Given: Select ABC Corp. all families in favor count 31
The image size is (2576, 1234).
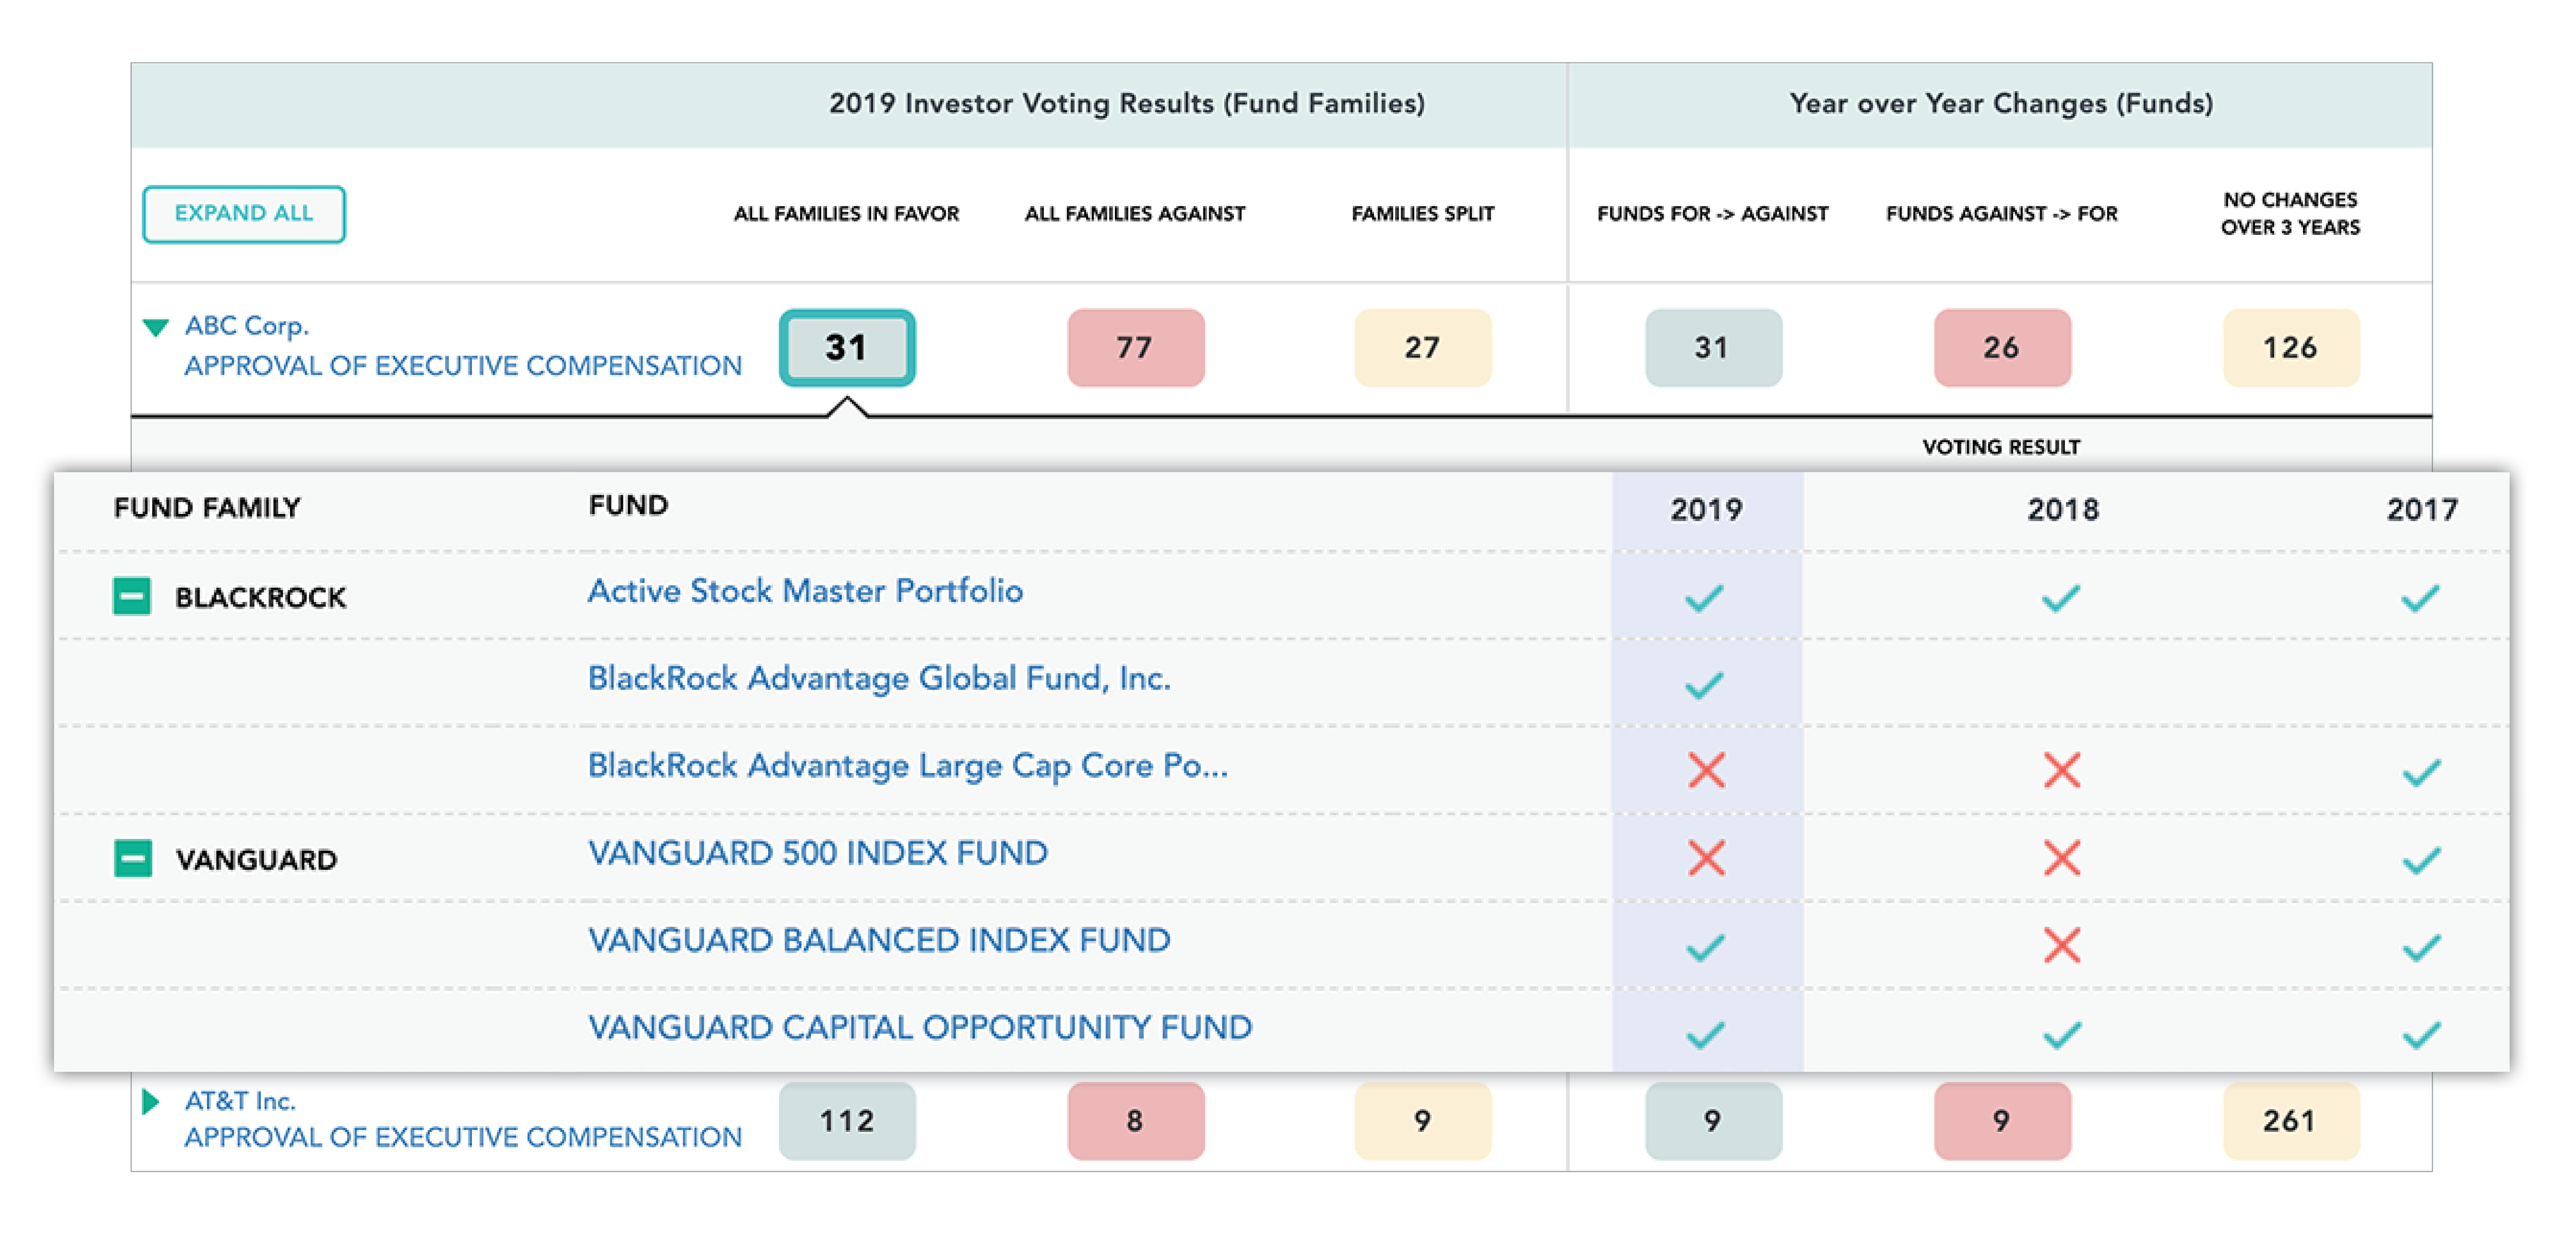Looking at the screenshot, I should (x=847, y=348).
